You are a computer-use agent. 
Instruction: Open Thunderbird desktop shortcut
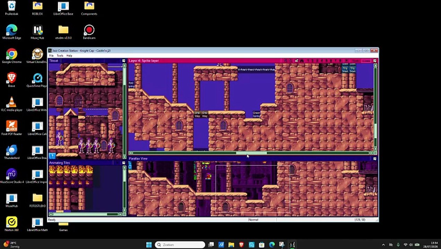12,152
